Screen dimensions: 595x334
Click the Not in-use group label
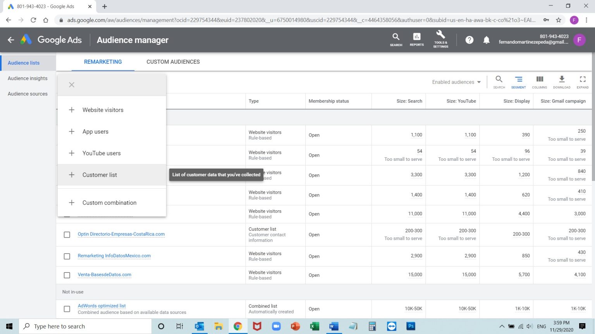click(73, 292)
